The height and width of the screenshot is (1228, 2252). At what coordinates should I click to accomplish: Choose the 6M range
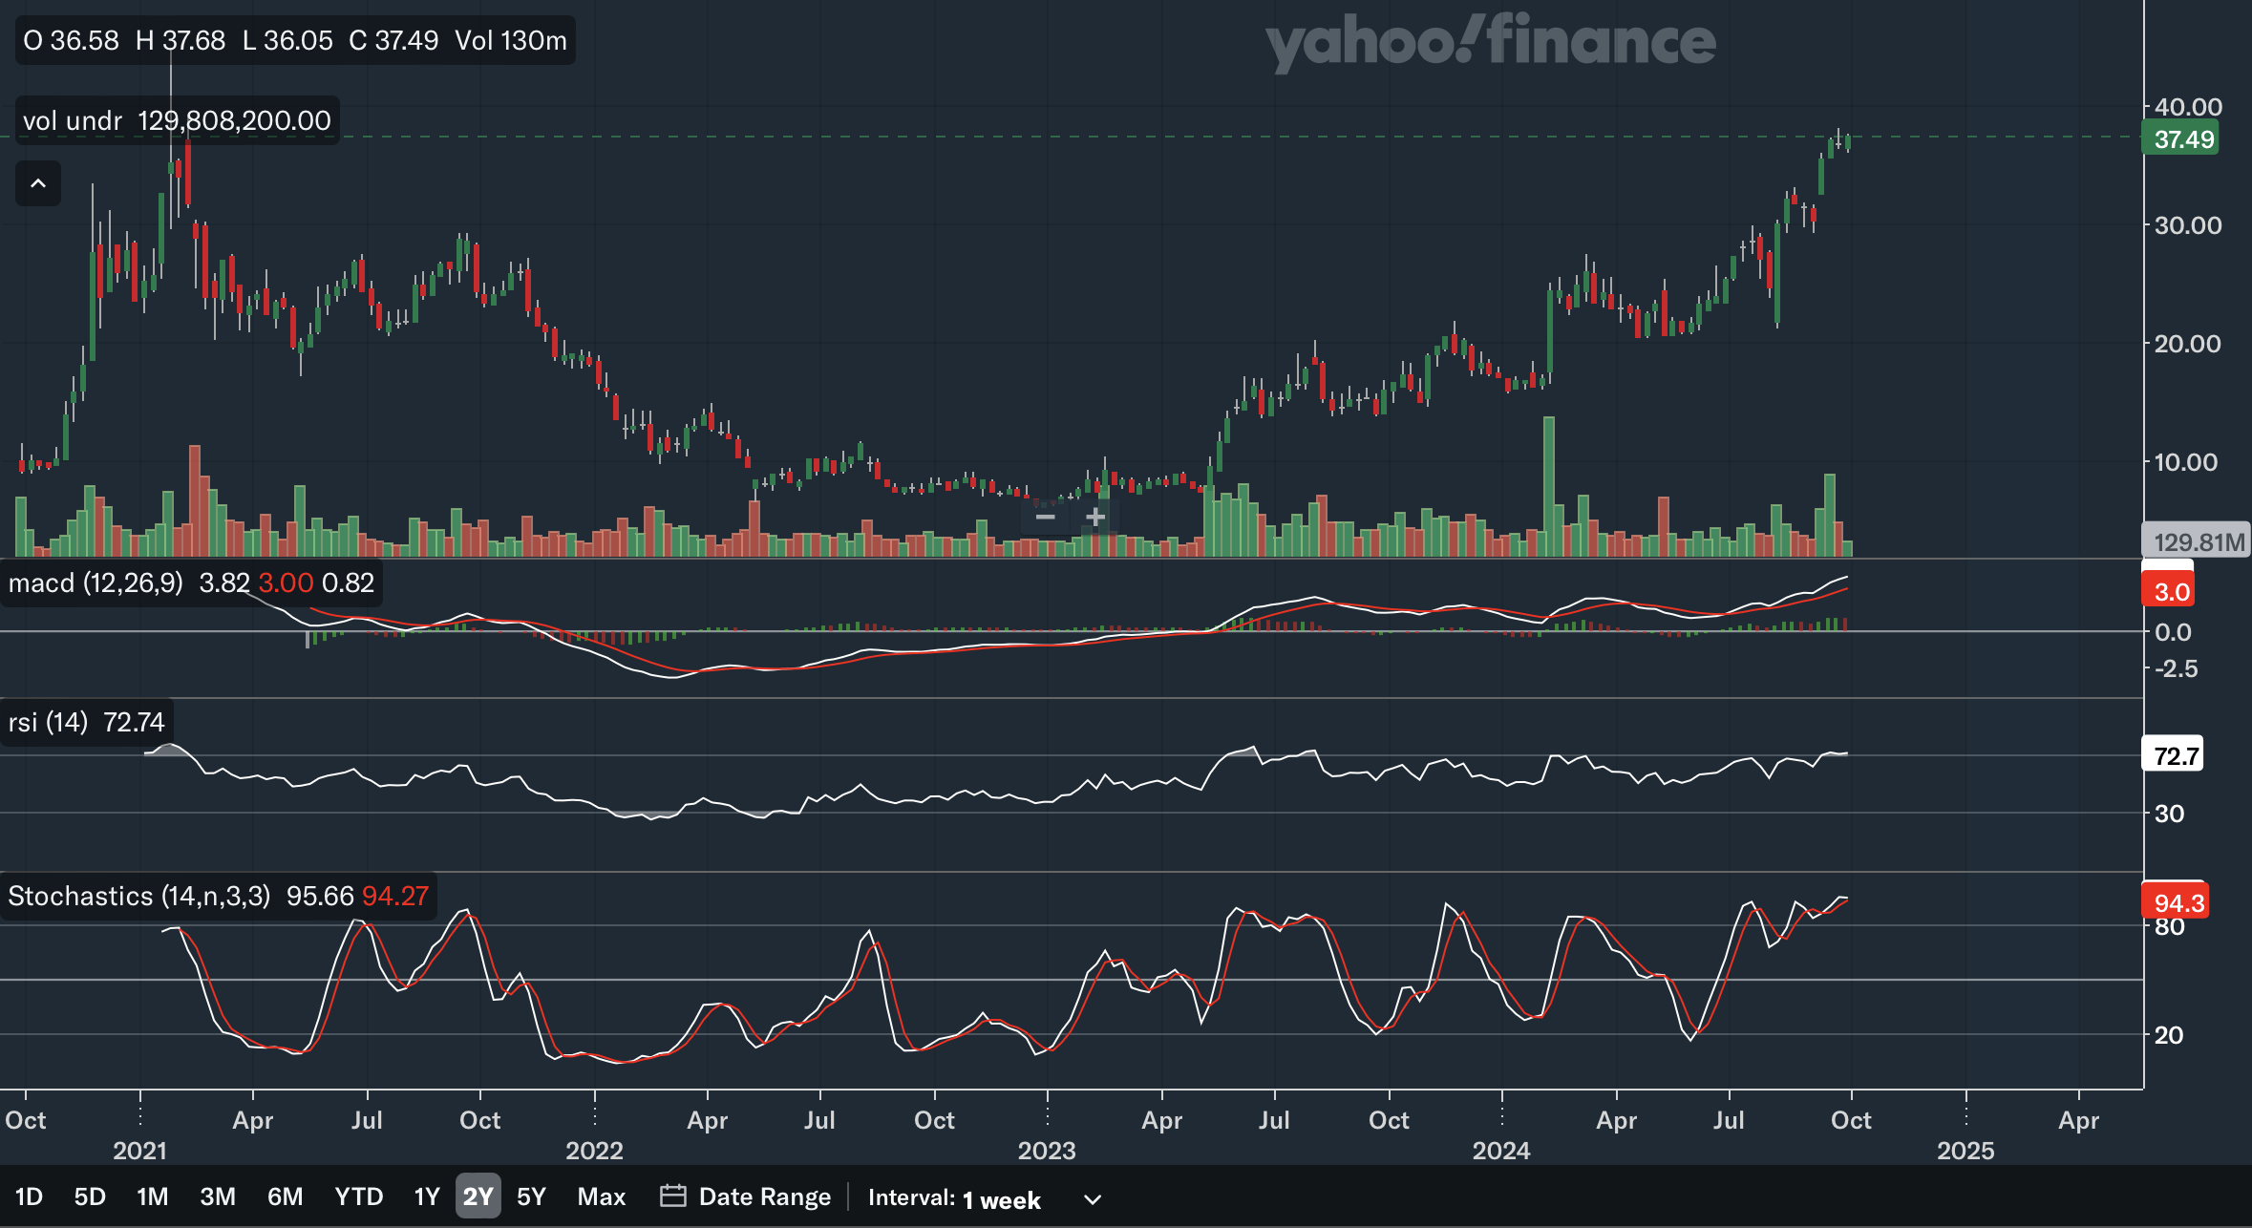[285, 1196]
